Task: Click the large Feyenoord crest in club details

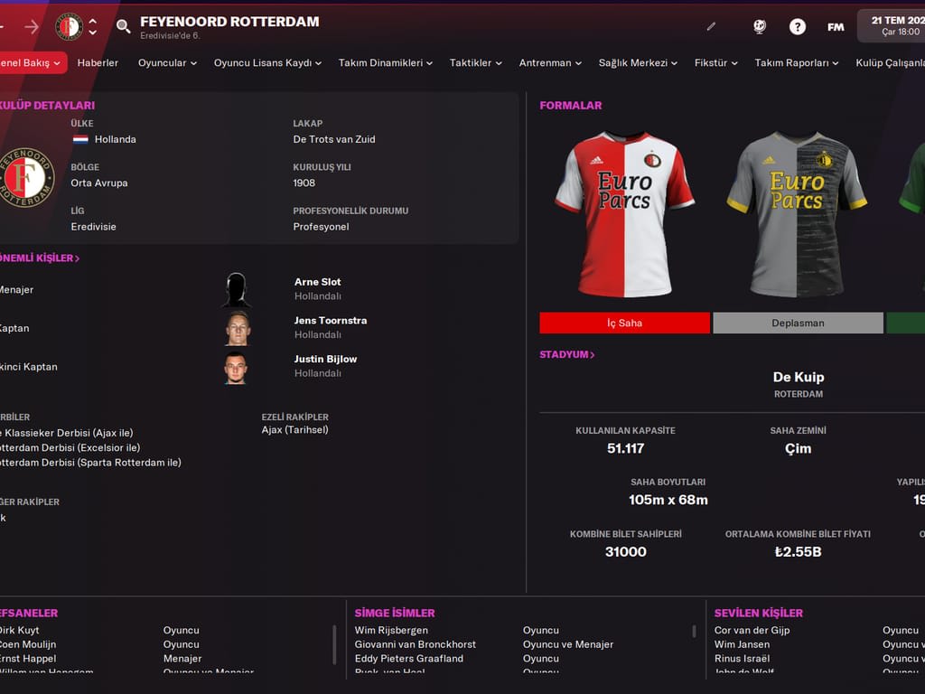Action: tap(26, 177)
